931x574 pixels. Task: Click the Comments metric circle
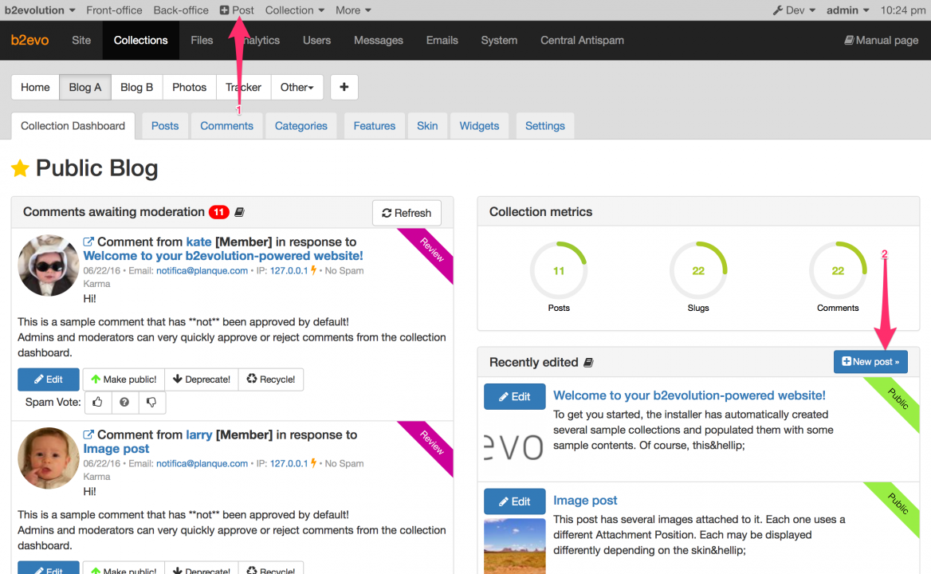(838, 270)
